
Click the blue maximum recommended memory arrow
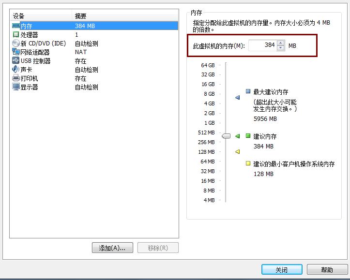[x=238, y=97]
